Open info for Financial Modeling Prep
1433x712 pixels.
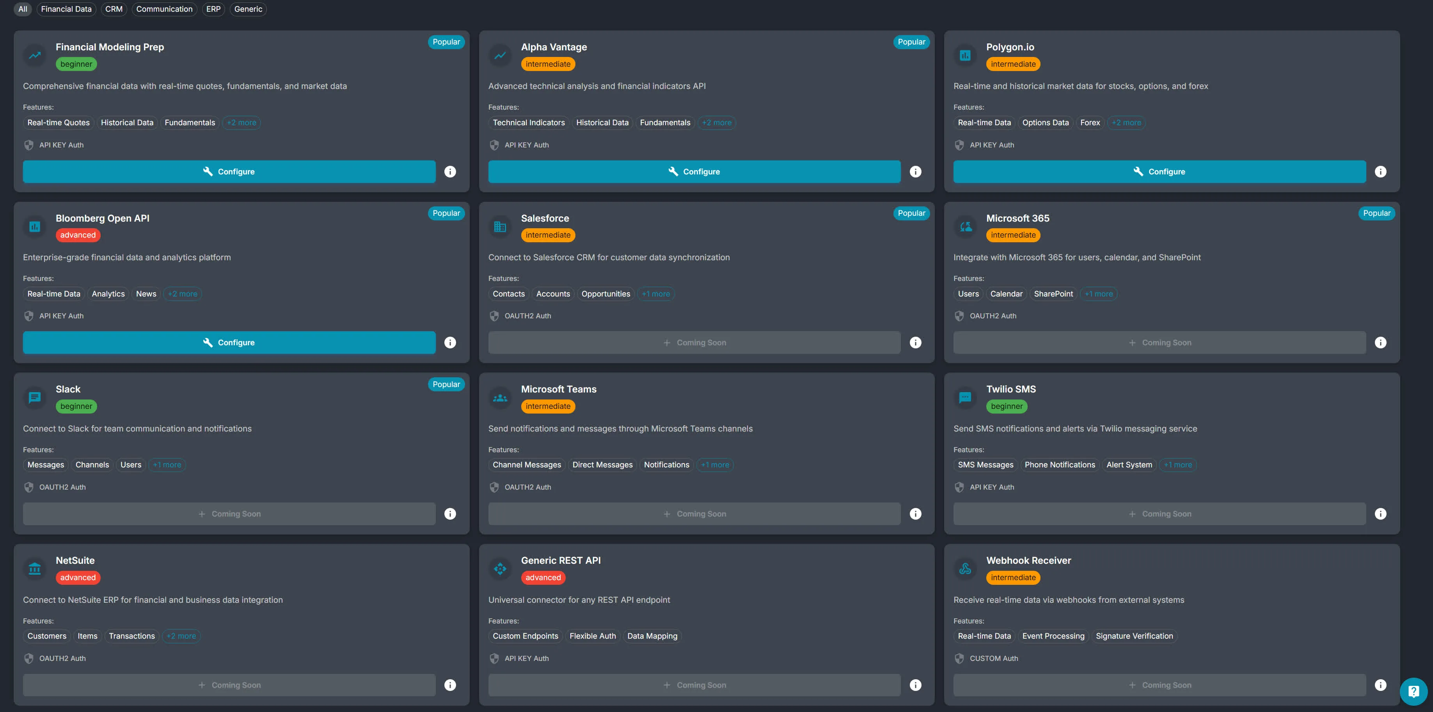450,171
